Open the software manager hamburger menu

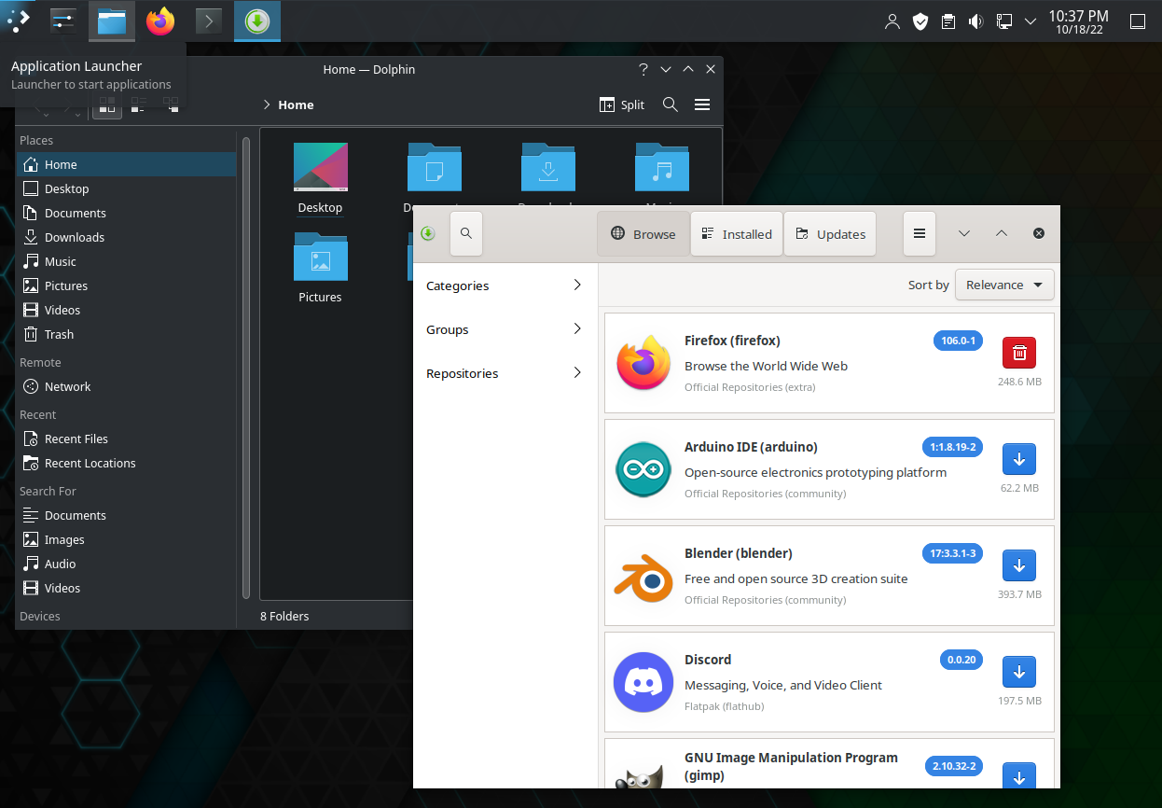[x=920, y=233]
